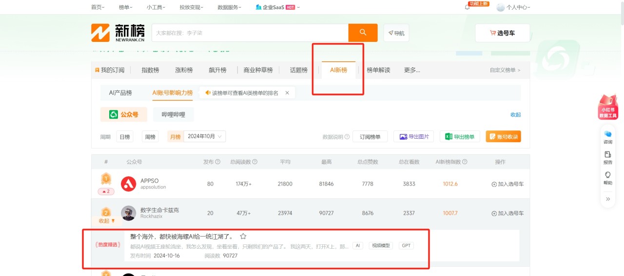Open the 咨询 sidebar icon
The height and width of the screenshot is (276, 624).
click(608, 137)
